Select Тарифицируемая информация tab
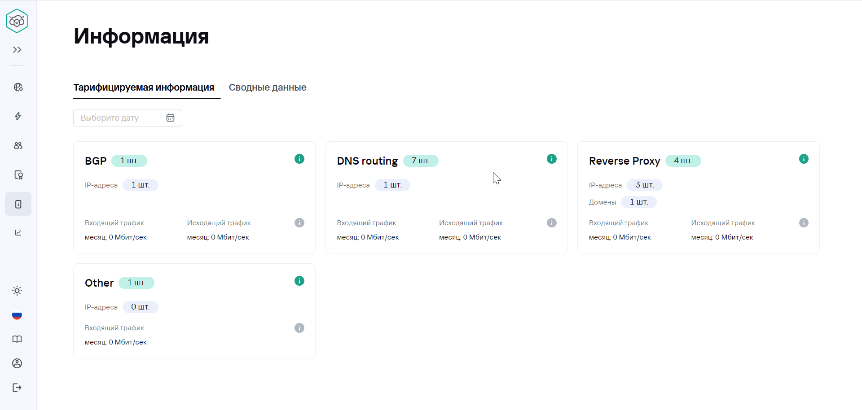The width and height of the screenshot is (862, 410). pos(144,87)
